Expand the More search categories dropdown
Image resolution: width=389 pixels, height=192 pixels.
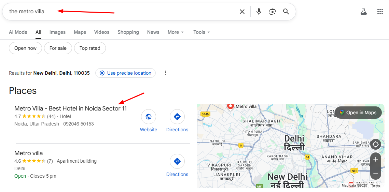[176, 32]
